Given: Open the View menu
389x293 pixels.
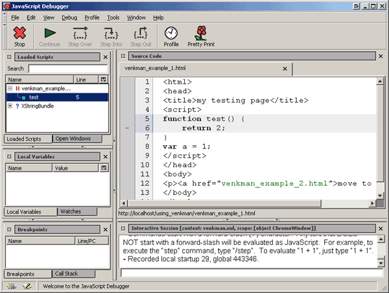Looking at the screenshot, I should click(49, 18).
